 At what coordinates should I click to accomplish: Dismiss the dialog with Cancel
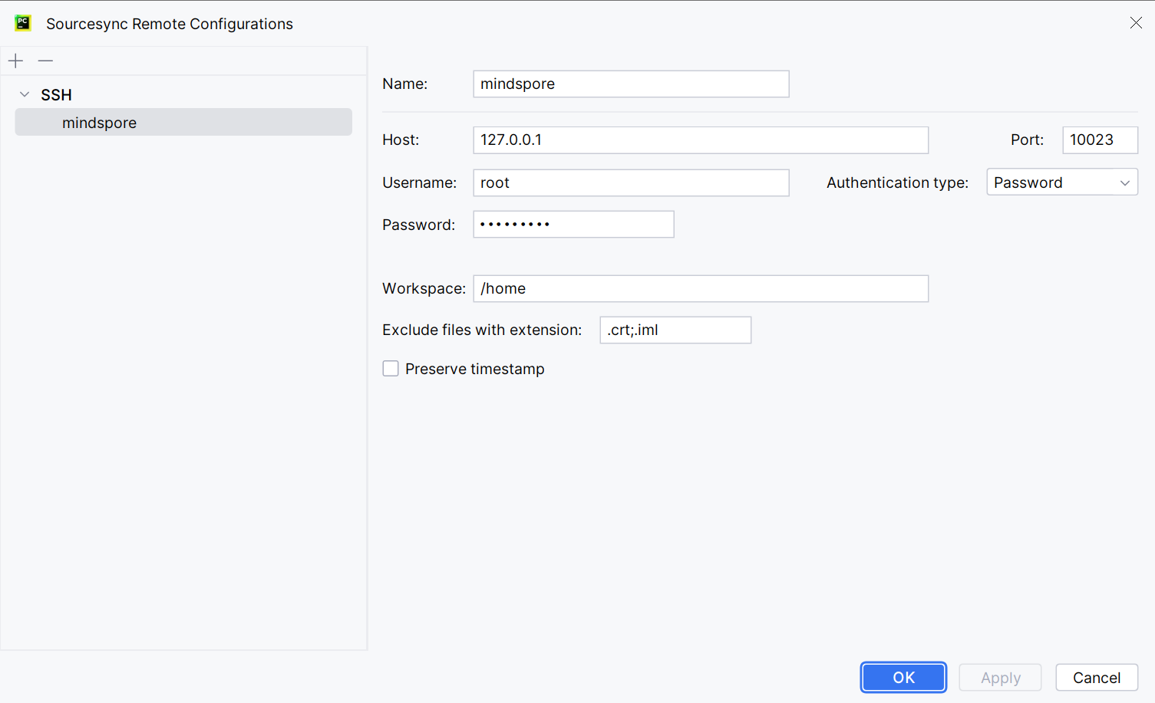tap(1097, 678)
